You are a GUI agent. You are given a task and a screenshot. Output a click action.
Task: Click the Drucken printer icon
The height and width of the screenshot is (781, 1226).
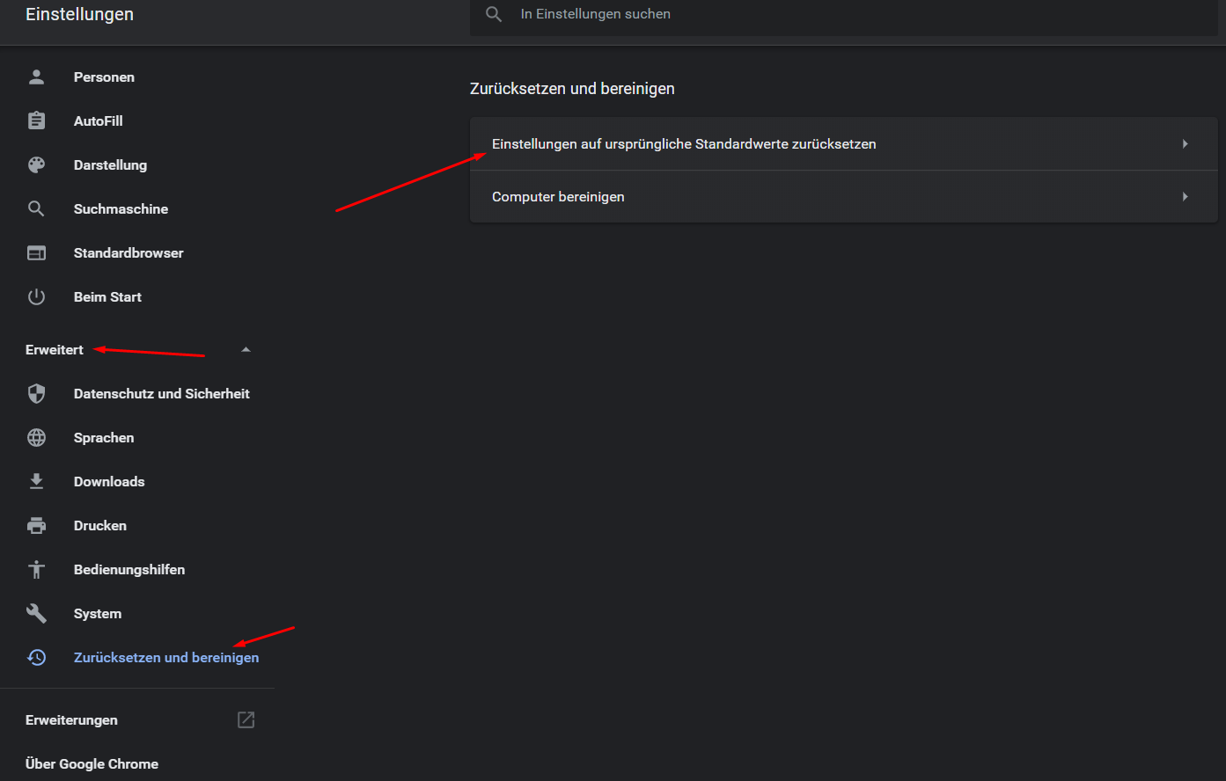click(36, 525)
